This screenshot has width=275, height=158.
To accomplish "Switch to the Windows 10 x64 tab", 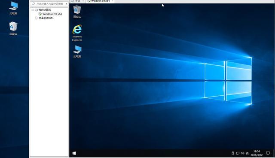I will pyautogui.click(x=100, y=1).
